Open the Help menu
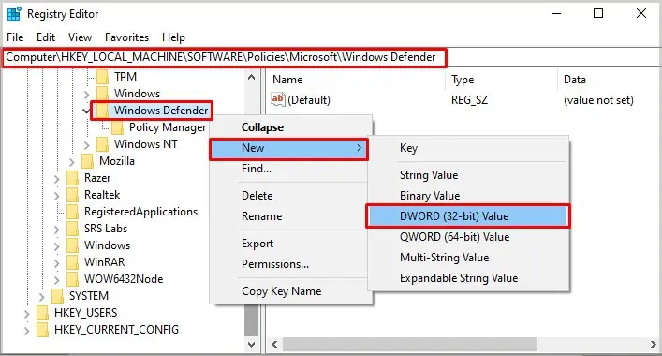Viewport: 662px width, 356px height. (x=173, y=37)
